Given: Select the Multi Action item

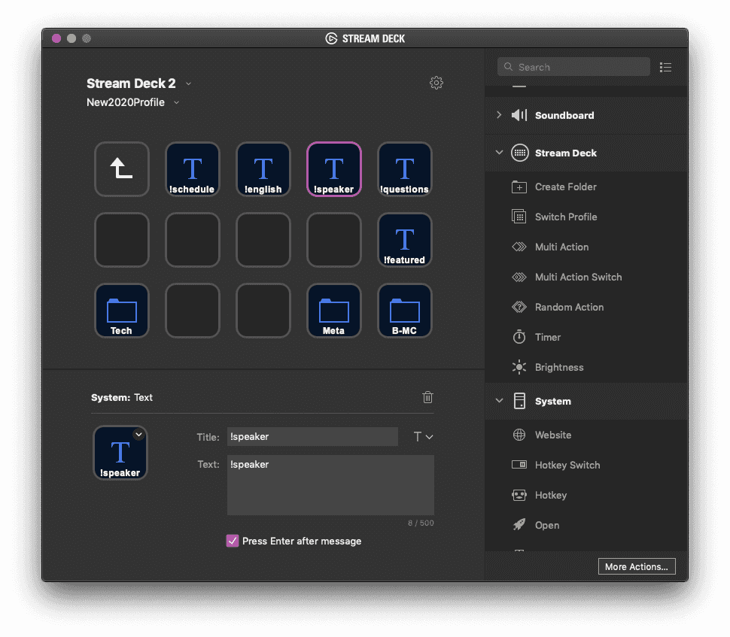Looking at the screenshot, I should pyautogui.click(x=561, y=247).
